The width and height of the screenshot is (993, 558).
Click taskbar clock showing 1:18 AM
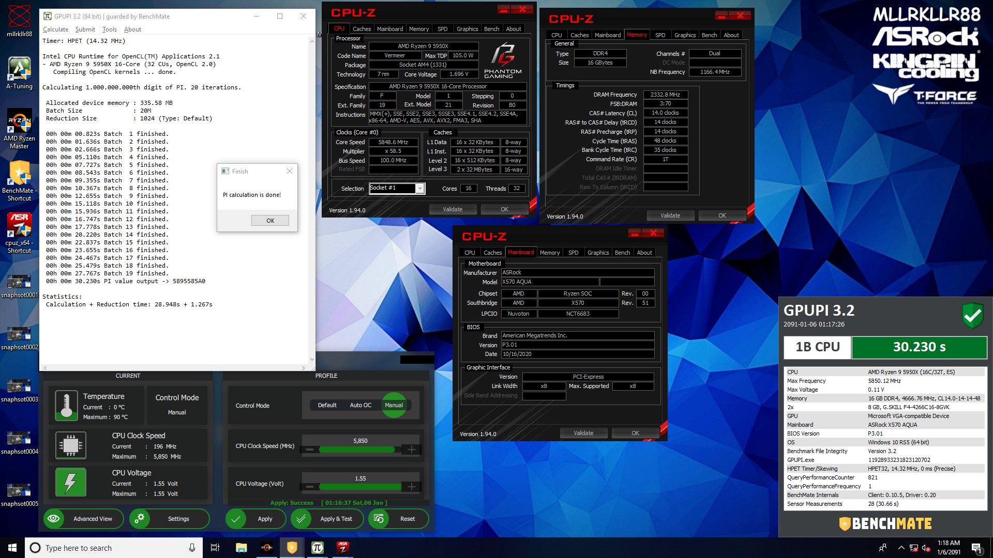coord(949,548)
